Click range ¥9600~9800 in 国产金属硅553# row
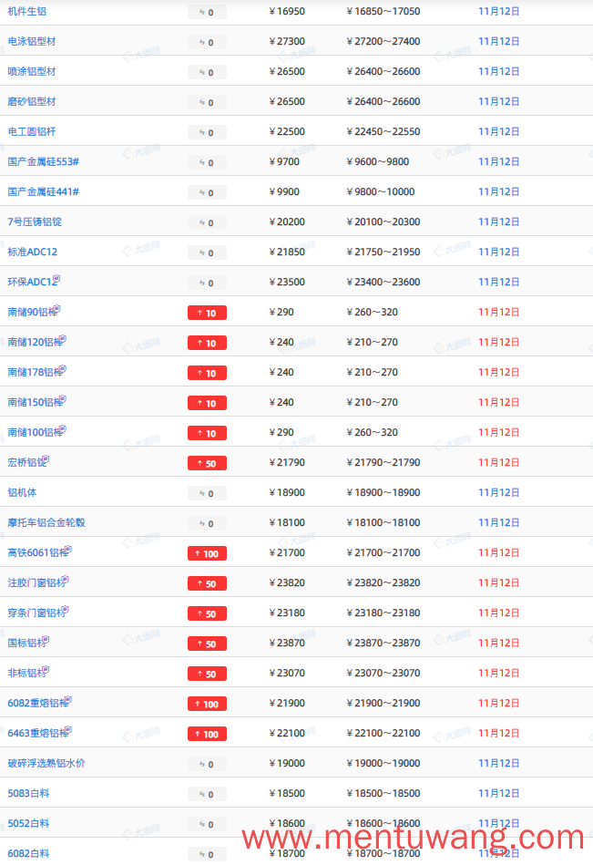This screenshot has width=593, height=865. pos(378,161)
